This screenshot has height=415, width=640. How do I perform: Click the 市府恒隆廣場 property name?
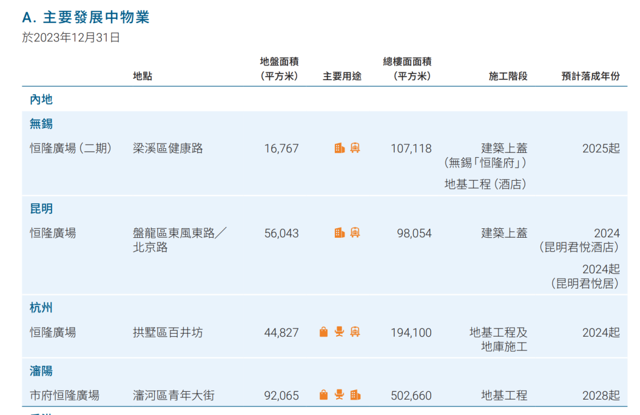click(x=65, y=395)
